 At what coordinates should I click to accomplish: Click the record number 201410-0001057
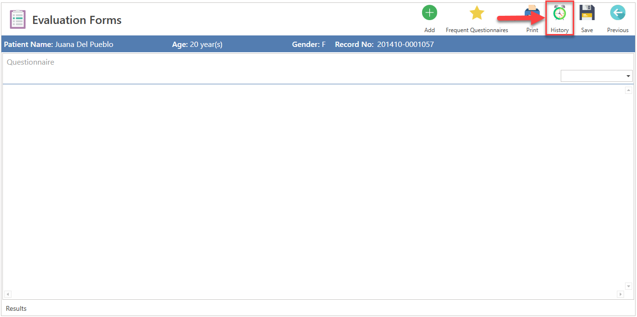click(405, 45)
